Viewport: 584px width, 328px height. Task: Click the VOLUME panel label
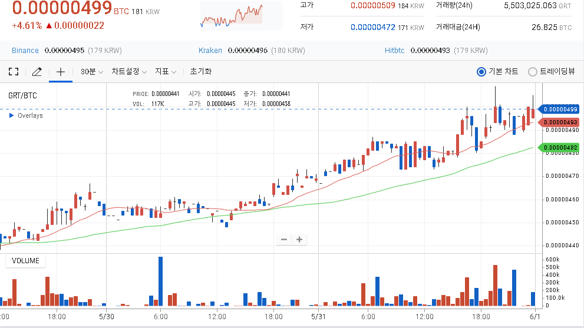pyautogui.click(x=25, y=261)
